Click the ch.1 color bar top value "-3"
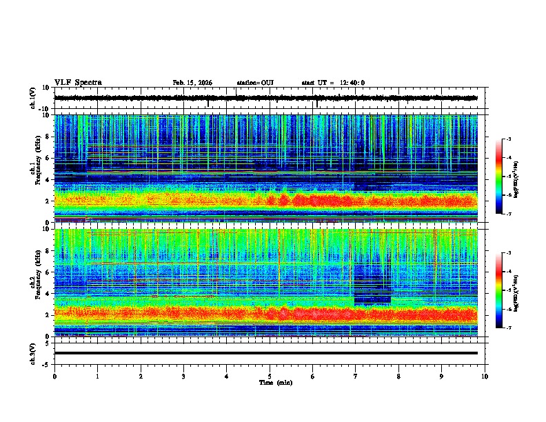The height and width of the screenshot is (422, 546). point(508,139)
